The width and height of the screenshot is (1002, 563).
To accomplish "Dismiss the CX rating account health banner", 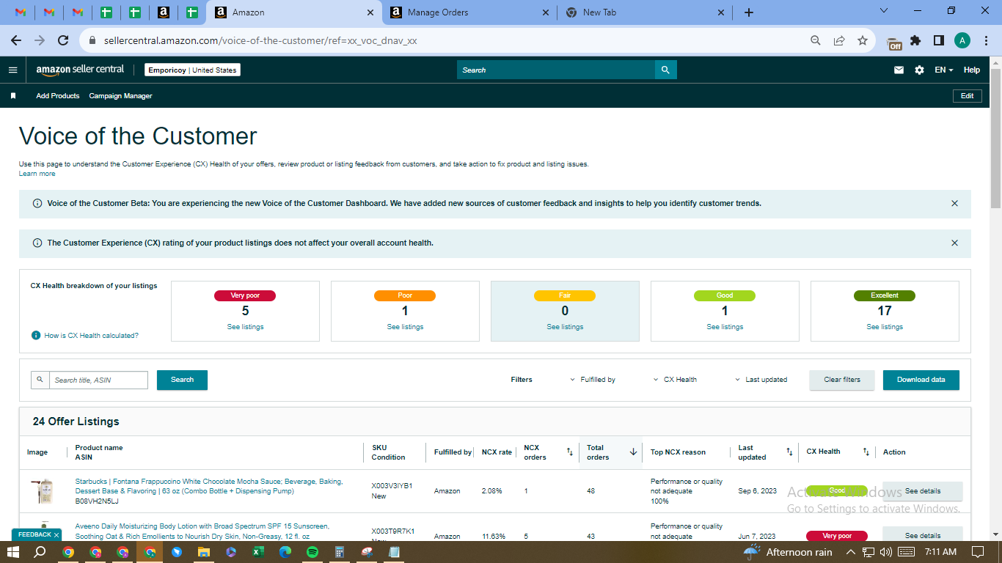I will point(954,243).
